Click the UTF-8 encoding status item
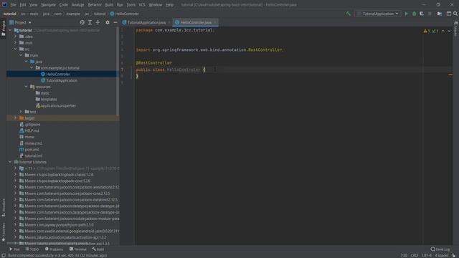The width and height of the screenshot is (459, 258). [x=427, y=255]
